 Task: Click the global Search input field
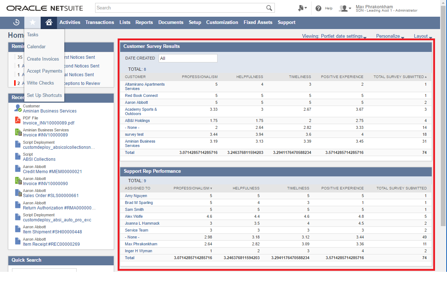tap(180, 8)
